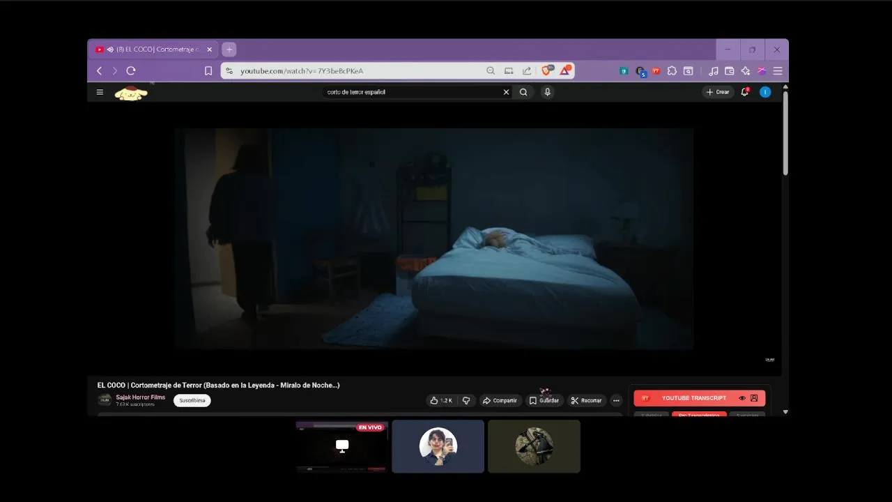Open a new browser tab

point(229,50)
